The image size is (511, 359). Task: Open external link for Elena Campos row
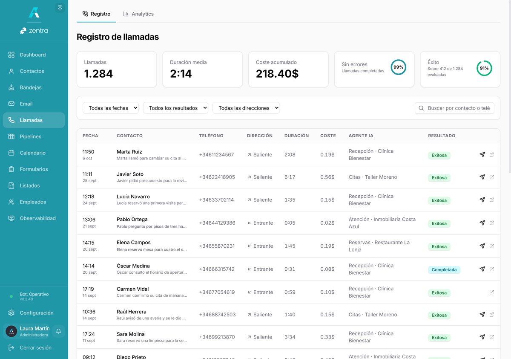(492, 246)
